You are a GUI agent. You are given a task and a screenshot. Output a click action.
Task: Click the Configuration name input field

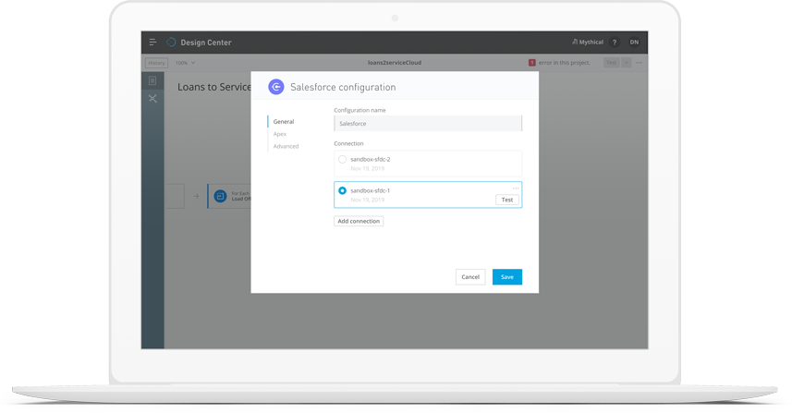(428, 124)
